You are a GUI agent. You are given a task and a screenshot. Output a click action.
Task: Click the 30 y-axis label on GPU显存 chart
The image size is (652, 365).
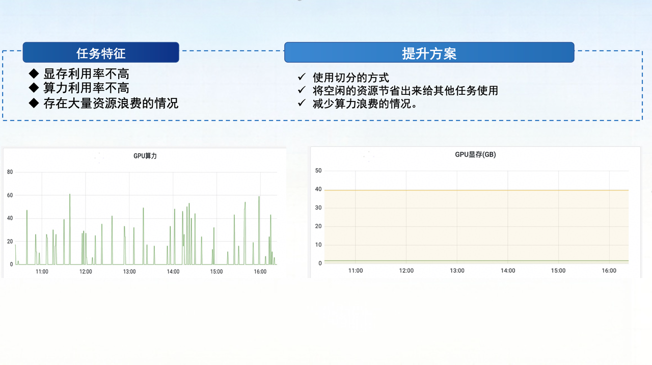pyautogui.click(x=318, y=208)
